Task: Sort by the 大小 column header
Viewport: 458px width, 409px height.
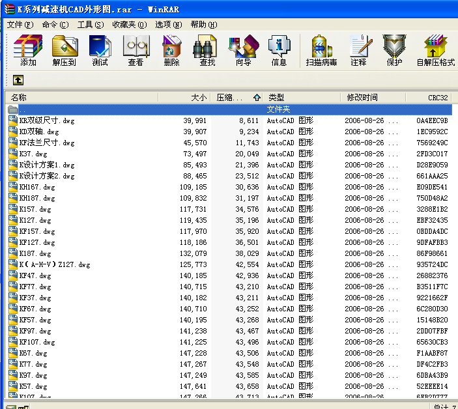Action: (x=184, y=98)
